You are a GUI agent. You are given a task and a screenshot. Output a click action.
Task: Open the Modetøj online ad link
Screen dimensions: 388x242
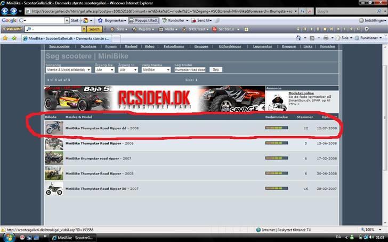(301, 93)
